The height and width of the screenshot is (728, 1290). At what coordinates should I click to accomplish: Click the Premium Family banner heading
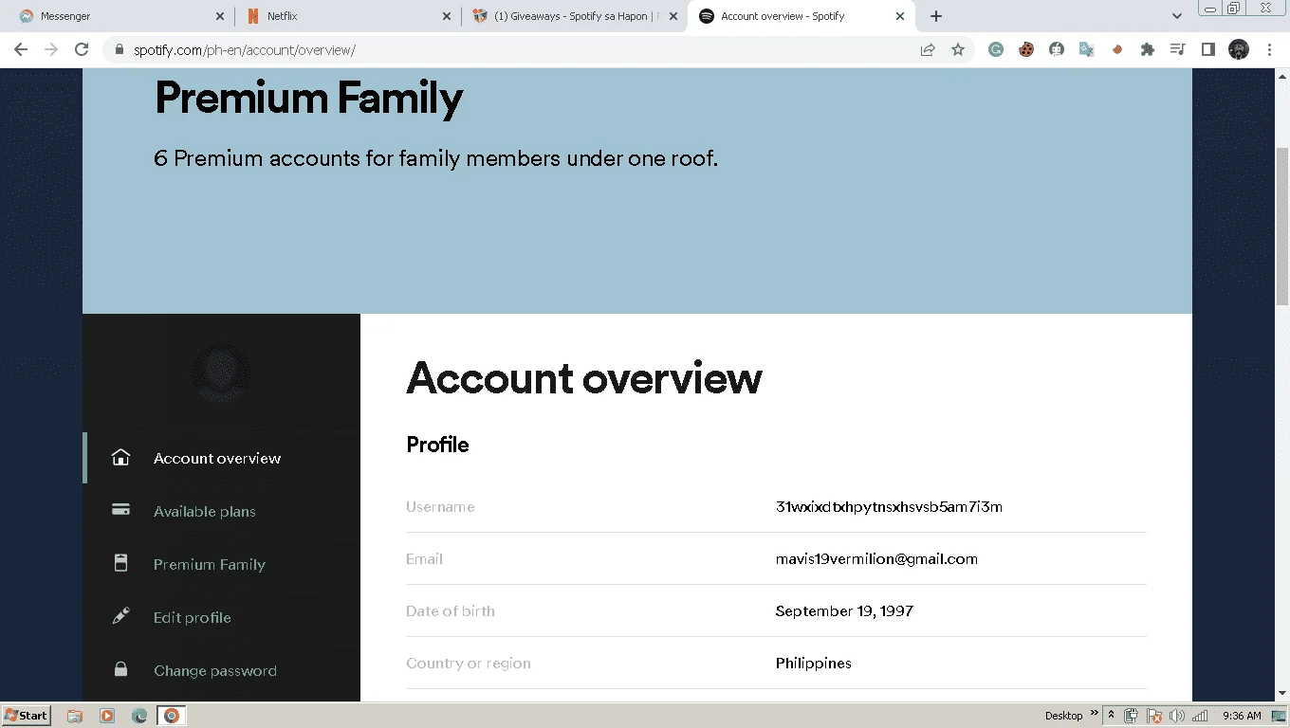pos(309,99)
